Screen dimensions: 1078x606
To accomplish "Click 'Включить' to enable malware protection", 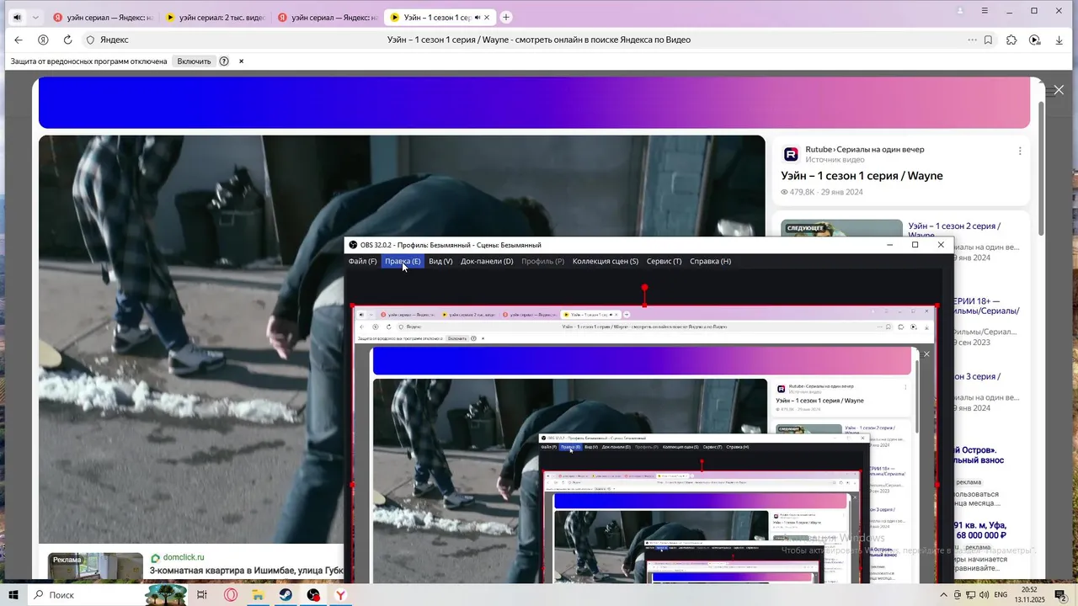I will click(194, 61).
